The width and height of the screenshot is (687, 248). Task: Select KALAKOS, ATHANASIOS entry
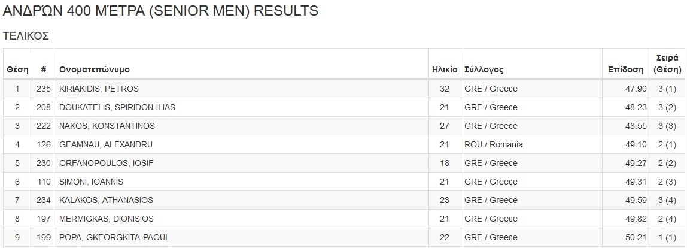(107, 200)
